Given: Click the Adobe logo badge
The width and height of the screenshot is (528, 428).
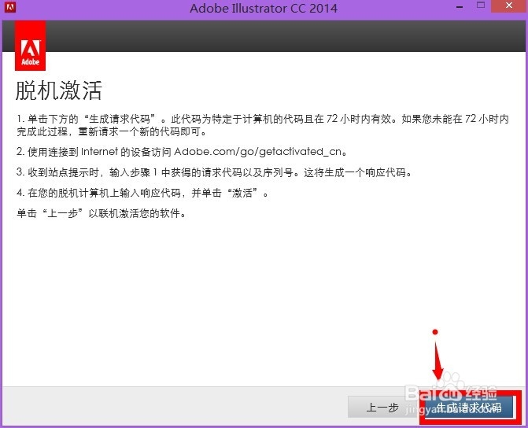Looking at the screenshot, I should tap(31, 46).
